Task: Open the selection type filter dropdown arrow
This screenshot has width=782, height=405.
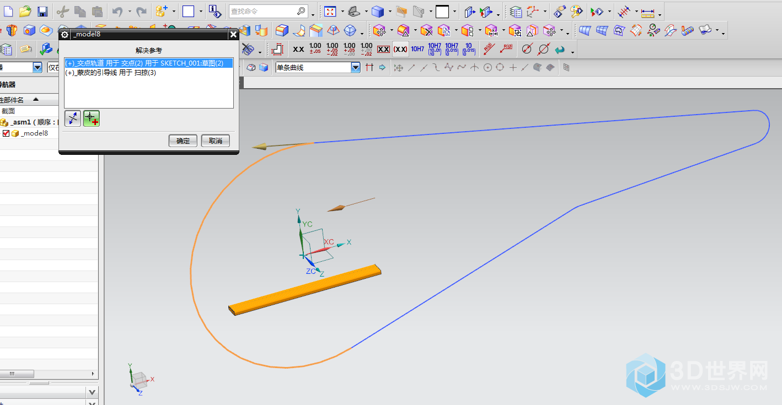Action: point(38,67)
